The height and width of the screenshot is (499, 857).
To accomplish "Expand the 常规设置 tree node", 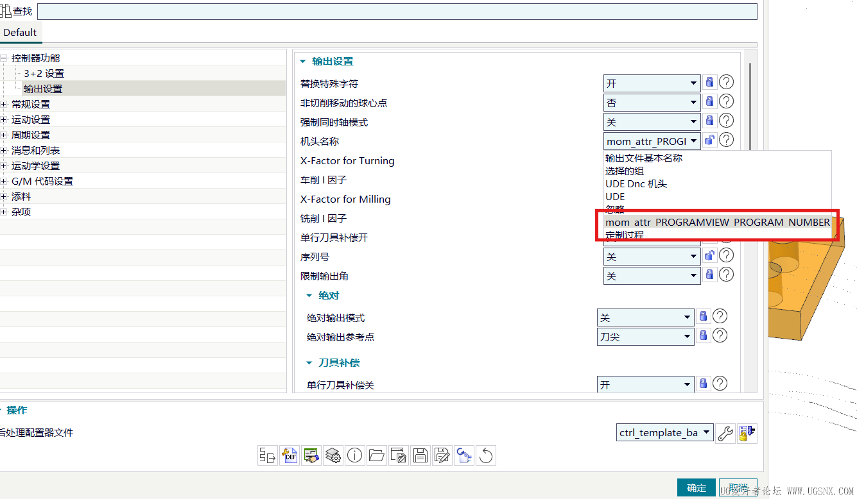I will tap(4, 104).
